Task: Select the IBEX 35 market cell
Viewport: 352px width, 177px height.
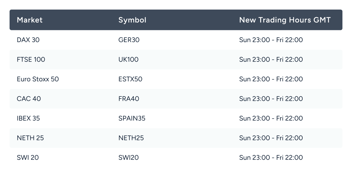Action: (x=28, y=118)
